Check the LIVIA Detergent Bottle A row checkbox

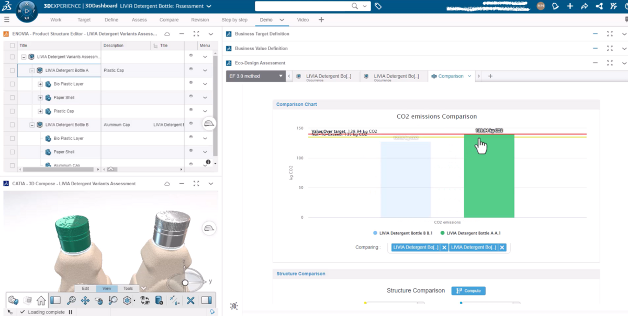coord(13,70)
